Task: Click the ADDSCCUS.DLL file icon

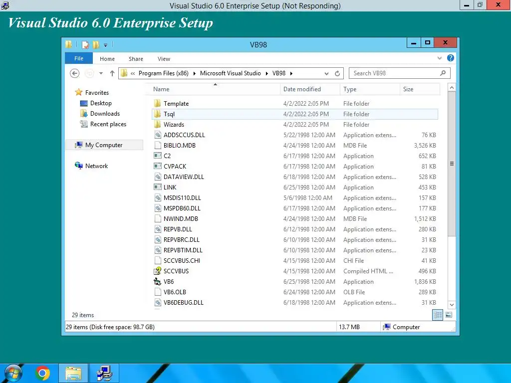Action: (158, 135)
